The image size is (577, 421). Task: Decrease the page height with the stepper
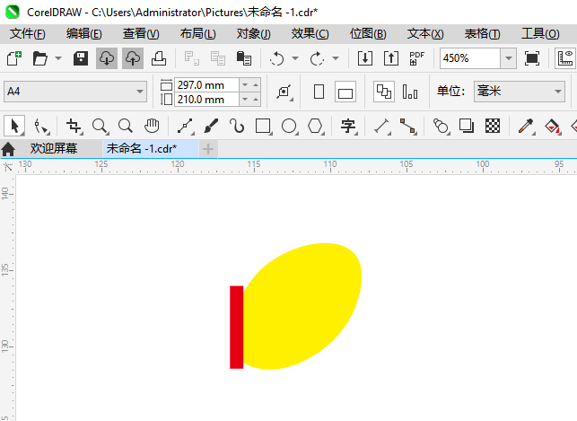(245, 100)
